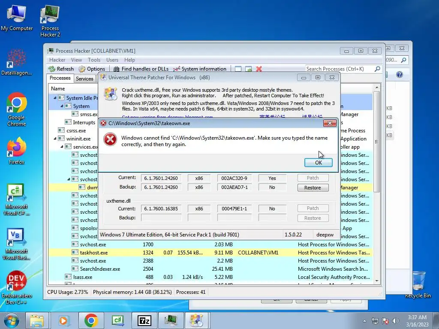Image resolution: width=439 pixels, height=329 pixels.
Task: Click the Search Processes input field
Action: 340,69
